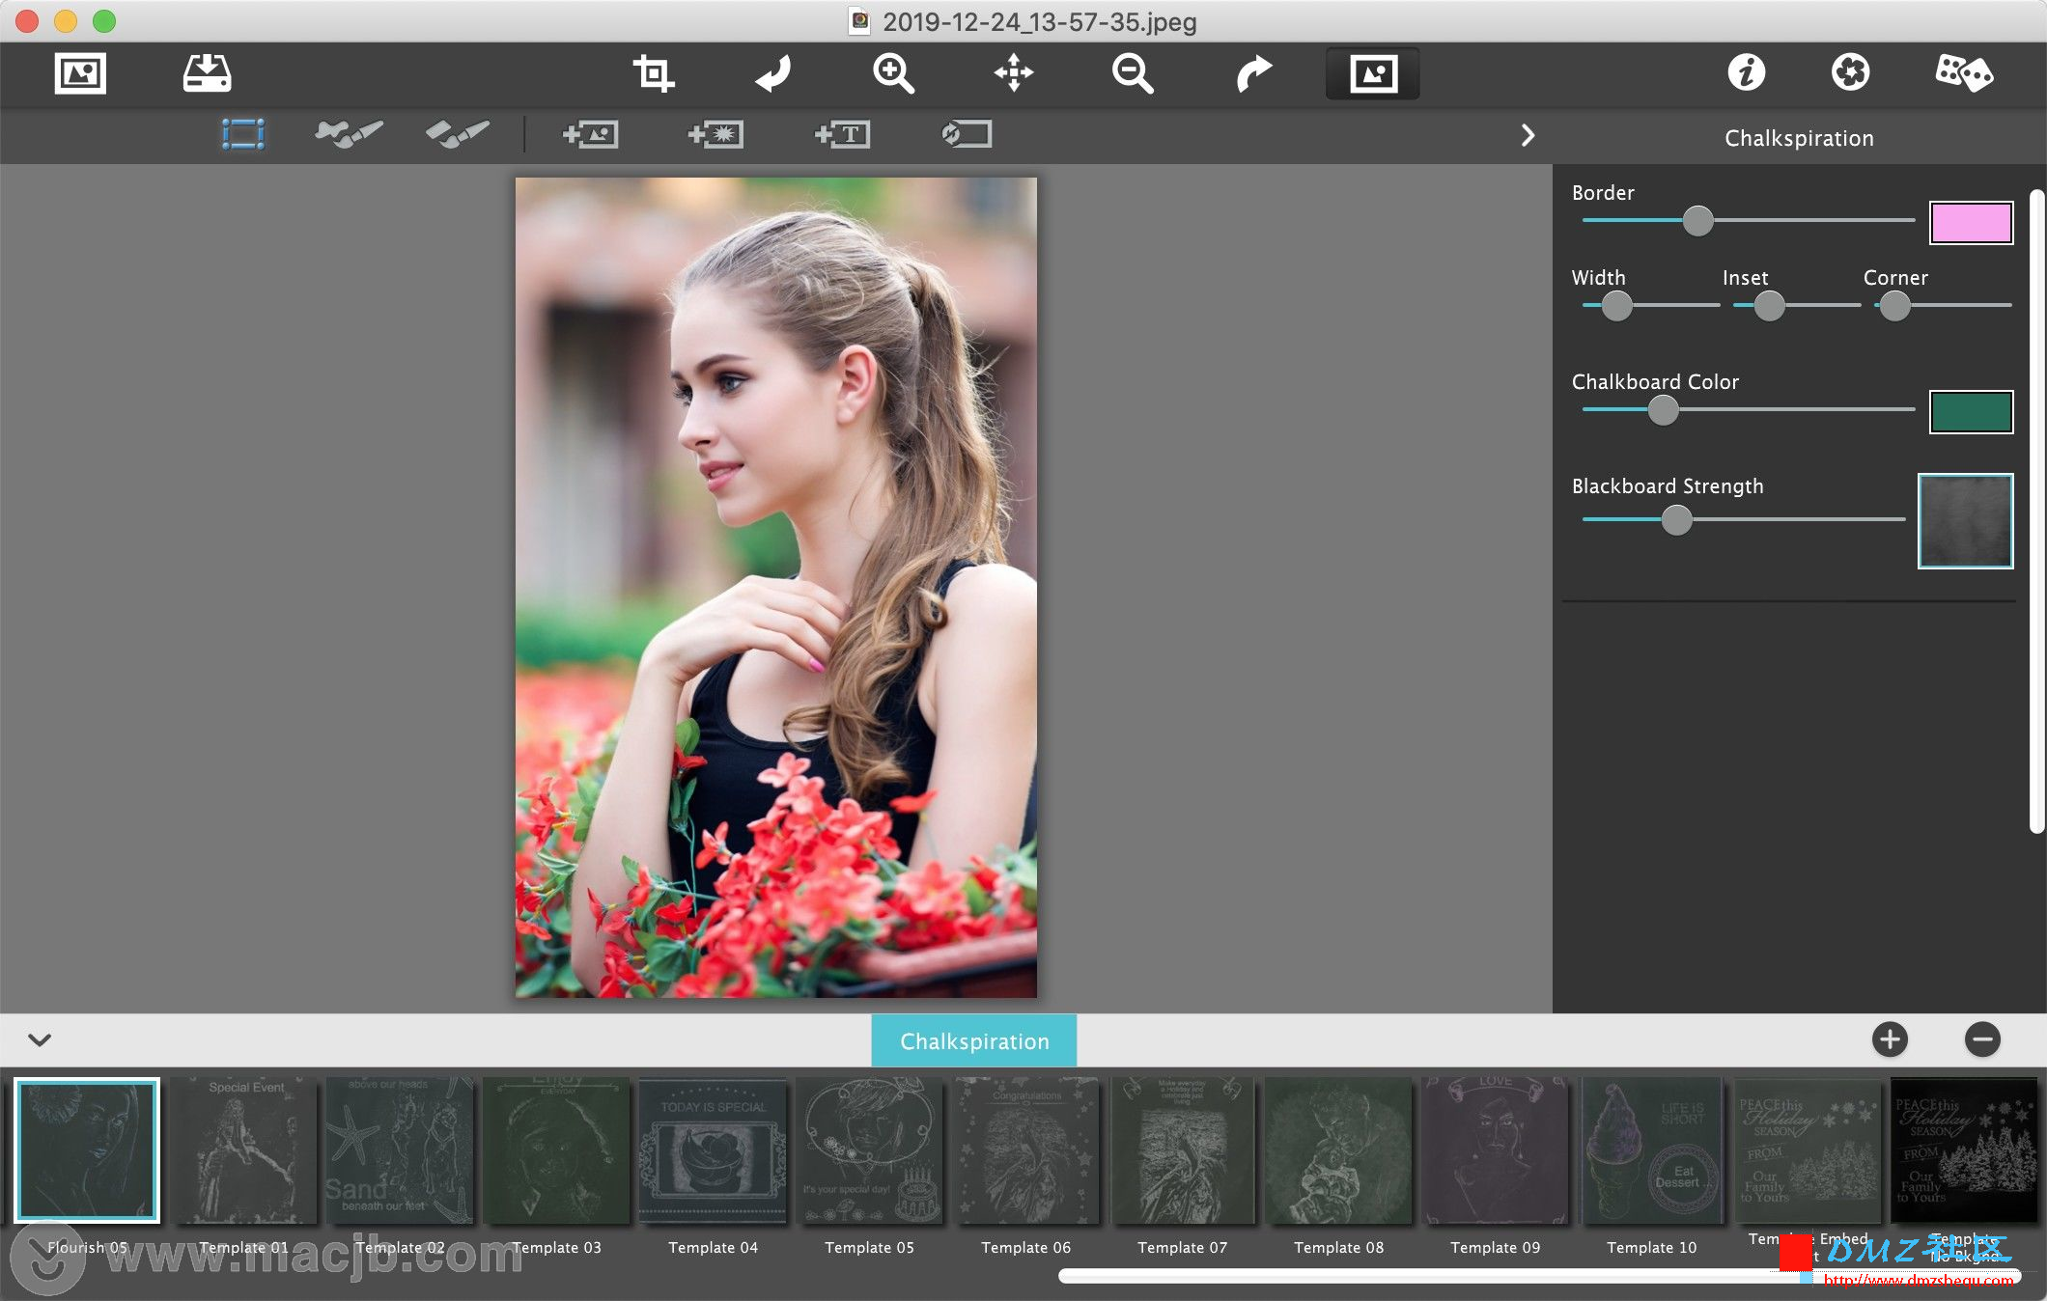2047x1301 pixels.
Task: Click the reset layer icon
Action: 967,134
